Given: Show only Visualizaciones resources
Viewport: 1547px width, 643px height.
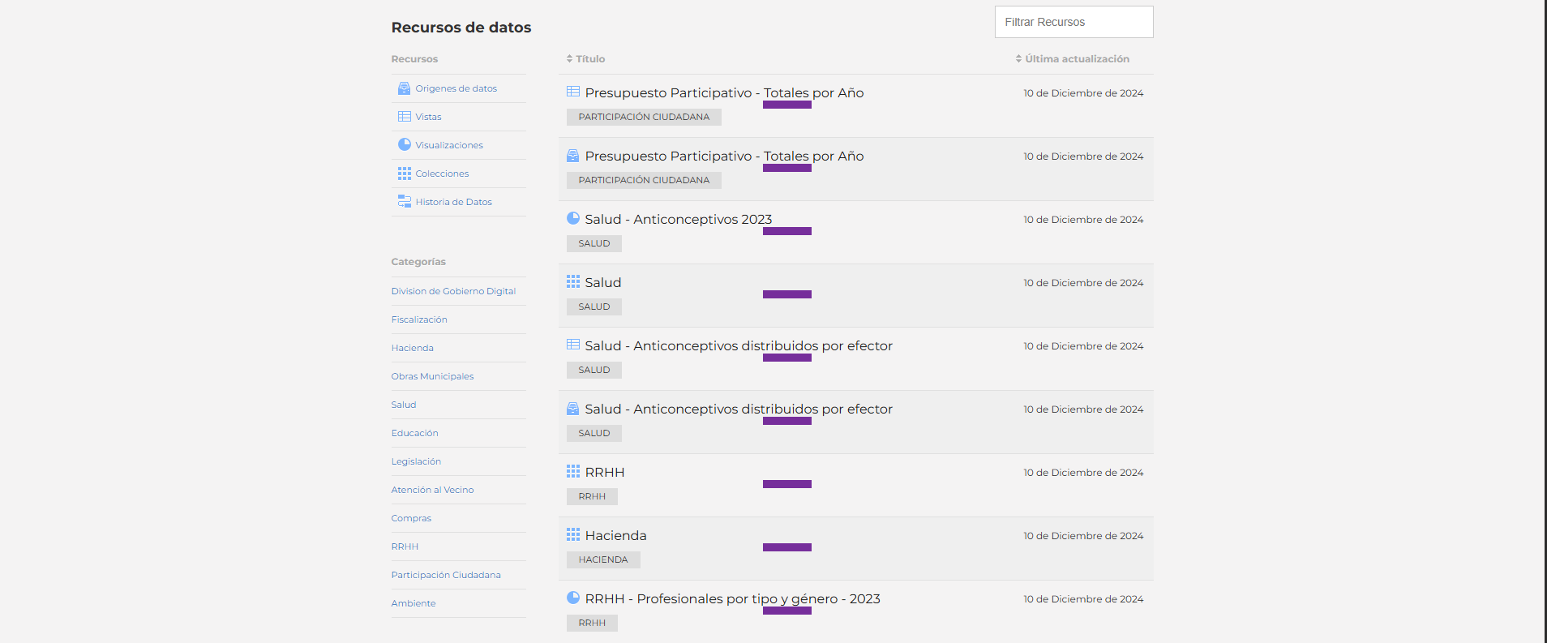Looking at the screenshot, I should 449,145.
